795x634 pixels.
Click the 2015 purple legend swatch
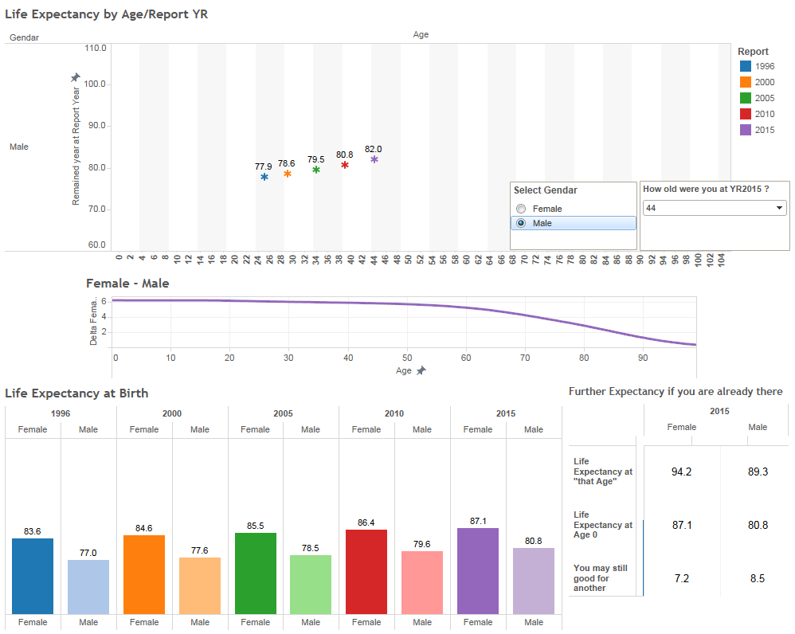[x=746, y=130]
